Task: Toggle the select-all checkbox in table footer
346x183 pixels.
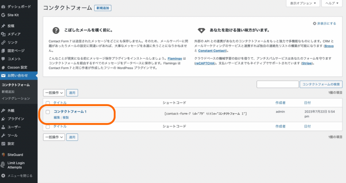Action: pyautogui.click(x=48, y=127)
